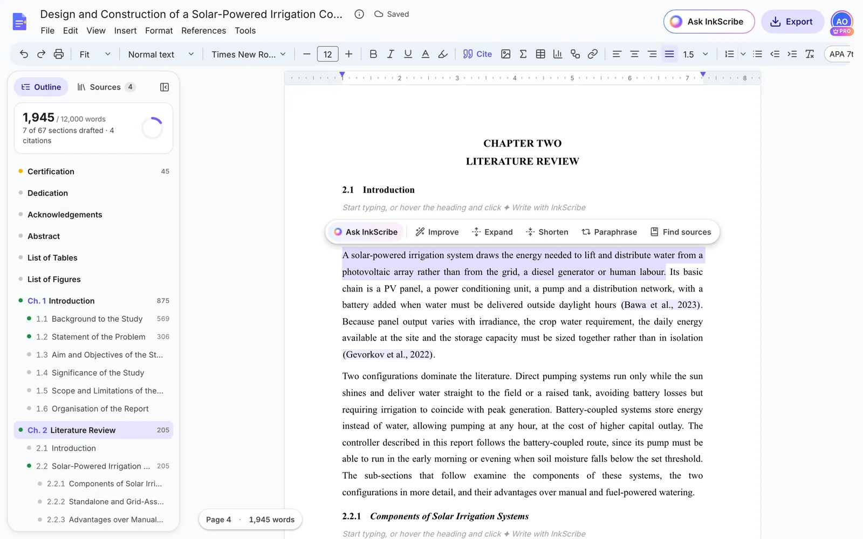Screen dimensions: 863x539
Task: Click Ask InkScribe in the header
Action: (x=709, y=22)
